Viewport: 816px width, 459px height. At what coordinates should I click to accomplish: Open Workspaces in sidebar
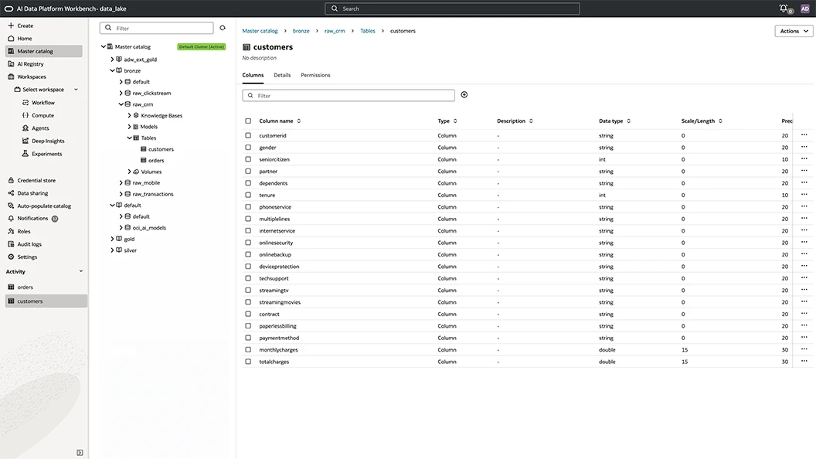[27, 76]
